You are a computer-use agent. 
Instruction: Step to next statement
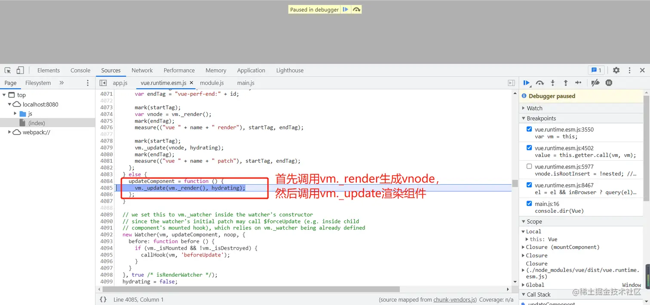click(579, 83)
